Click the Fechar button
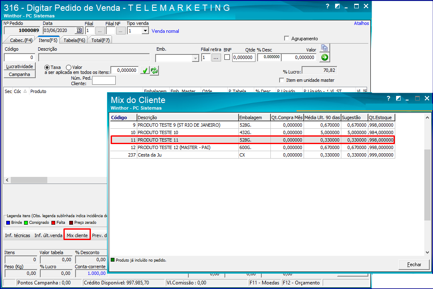Image resolution: width=433 pixels, height=289 pixels. tap(414, 265)
